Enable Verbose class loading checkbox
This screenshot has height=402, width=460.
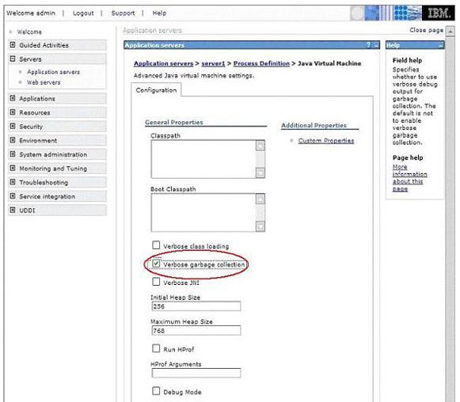click(x=156, y=245)
